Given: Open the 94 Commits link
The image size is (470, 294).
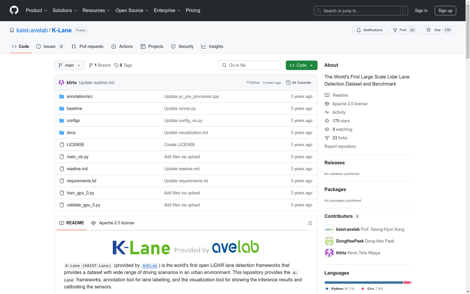Looking at the screenshot, I should 298,83.
